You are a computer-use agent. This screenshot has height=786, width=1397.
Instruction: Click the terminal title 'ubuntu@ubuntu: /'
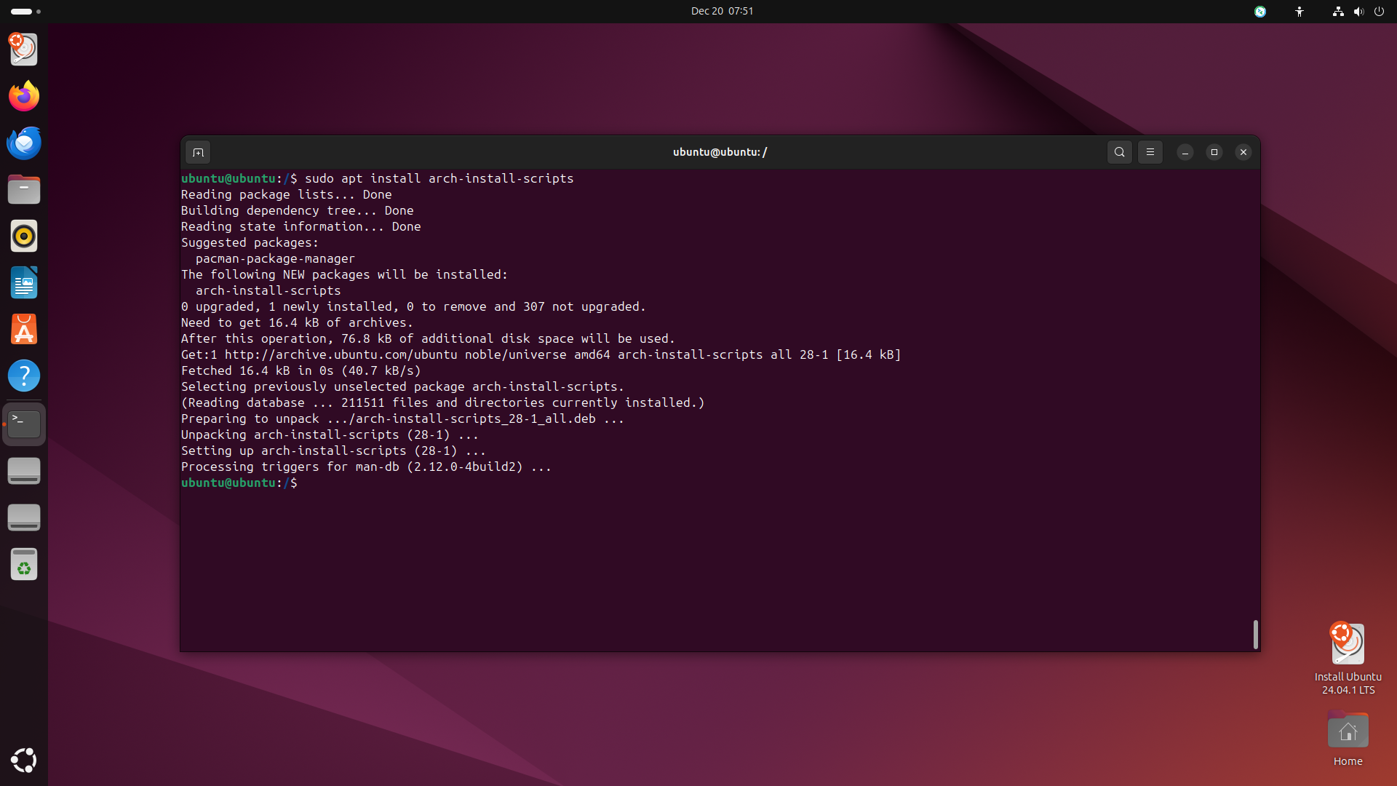pyautogui.click(x=720, y=152)
